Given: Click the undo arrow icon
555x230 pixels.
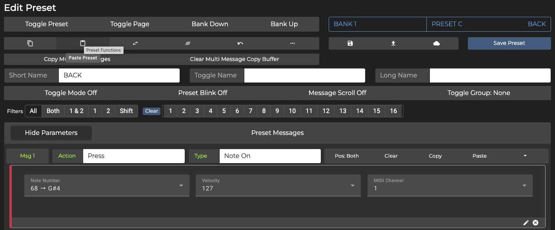Looking at the screenshot, I should [240, 43].
